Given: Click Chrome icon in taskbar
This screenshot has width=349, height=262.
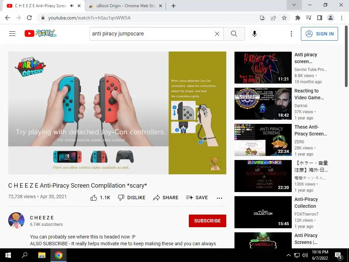Looking at the screenshot, I should pyautogui.click(x=59, y=255).
